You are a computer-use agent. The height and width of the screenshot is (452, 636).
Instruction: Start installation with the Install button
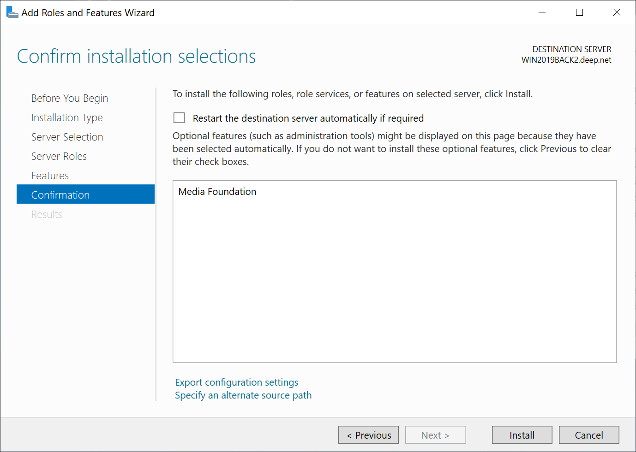click(522, 435)
